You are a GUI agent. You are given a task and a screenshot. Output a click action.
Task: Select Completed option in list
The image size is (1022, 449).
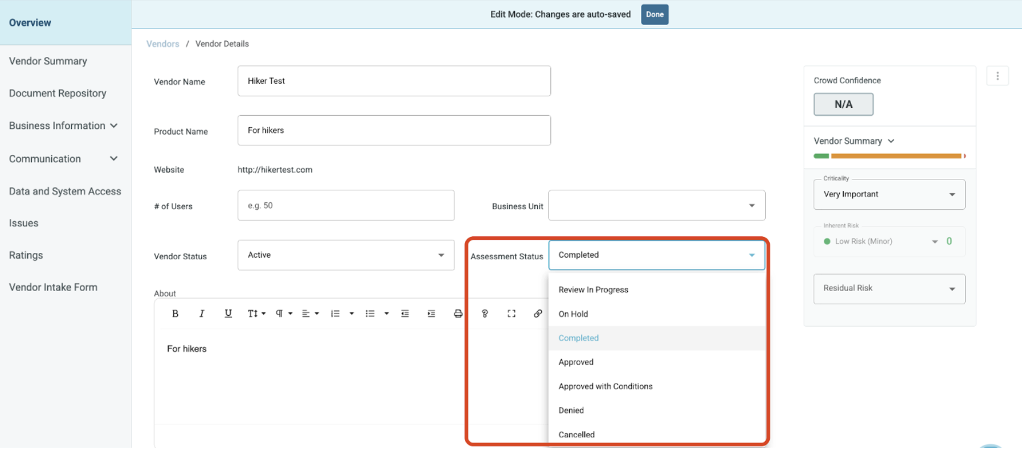657,338
